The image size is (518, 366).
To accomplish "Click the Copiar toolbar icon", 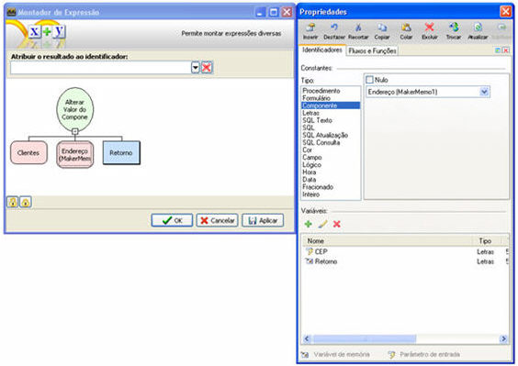I will [x=382, y=28].
